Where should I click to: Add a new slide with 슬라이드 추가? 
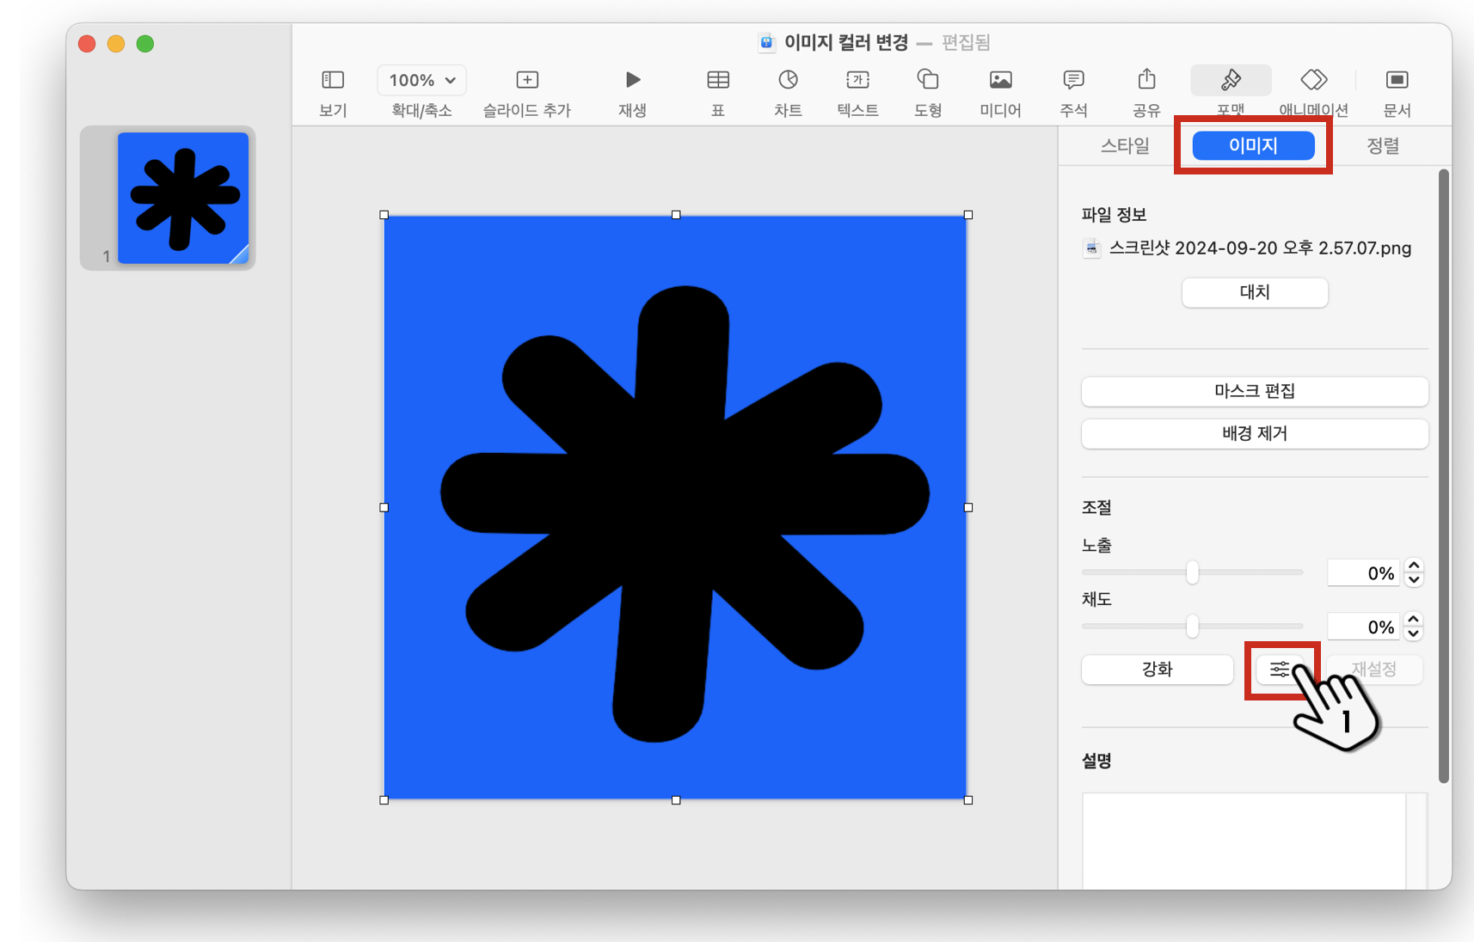[x=527, y=80]
